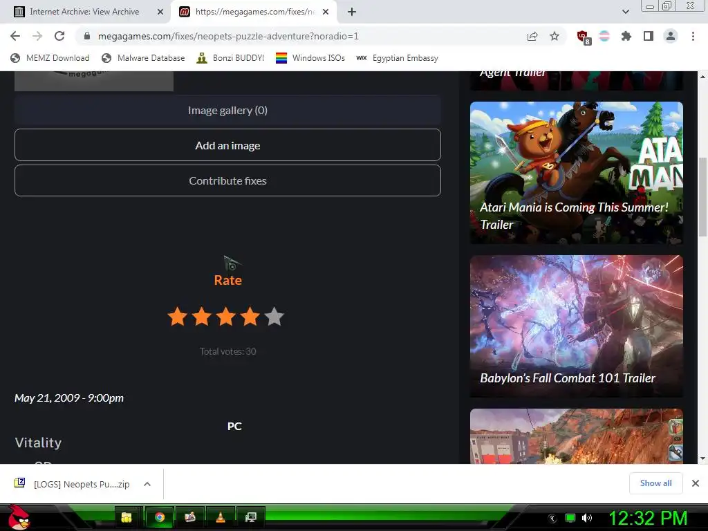Viewport: 708px width, 531px height.
Task: Expand download item options chevron
Action: pyautogui.click(x=147, y=484)
